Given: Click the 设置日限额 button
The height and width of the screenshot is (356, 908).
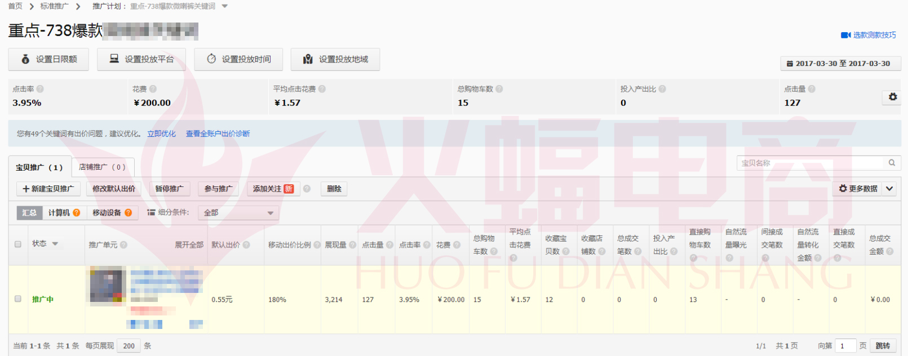Looking at the screenshot, I should 48,59.
